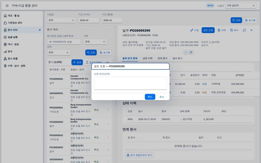Confirm the review request with 확인

click(x=150, y=97)
